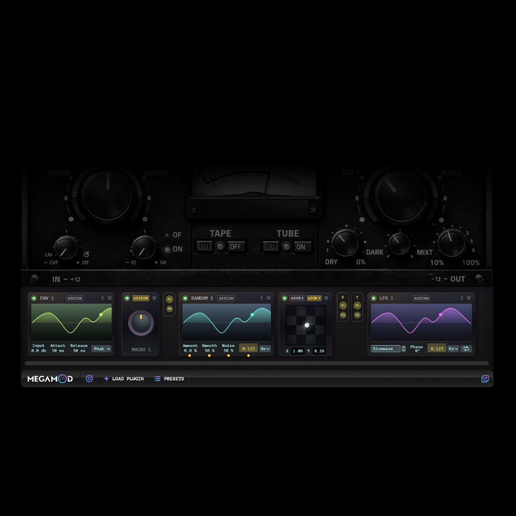Open the Peak mode dropdown in ENV 1

[101, 348]
